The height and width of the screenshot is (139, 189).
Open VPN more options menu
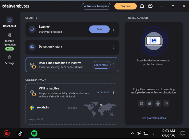click(113, 92)
